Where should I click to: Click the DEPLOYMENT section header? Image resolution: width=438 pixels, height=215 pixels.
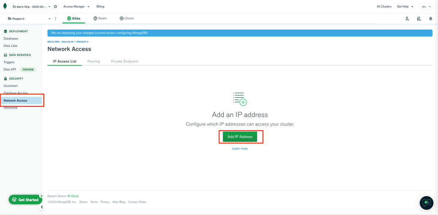click(x=18, y=31)
